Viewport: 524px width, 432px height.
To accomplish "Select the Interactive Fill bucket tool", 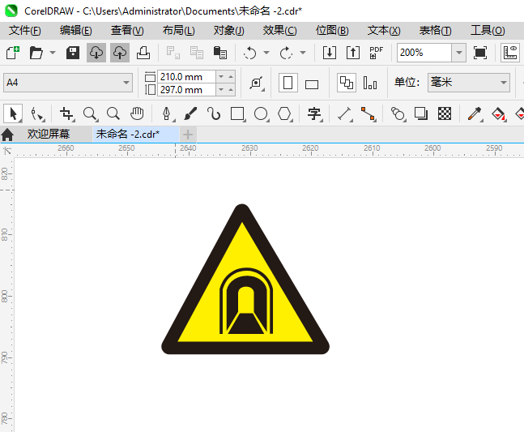I will pos(499,113).
